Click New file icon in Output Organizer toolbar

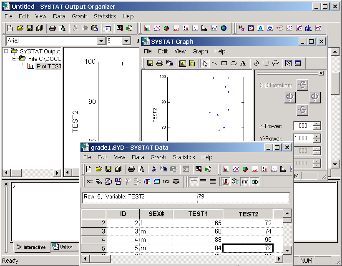pyautogui.click(x=10, y=28)
